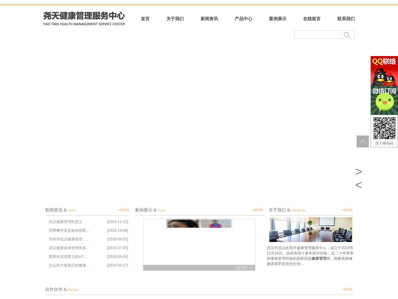Click the back-to-top arrow icon
Screen dimensions: 398x299
coord(363,141)
